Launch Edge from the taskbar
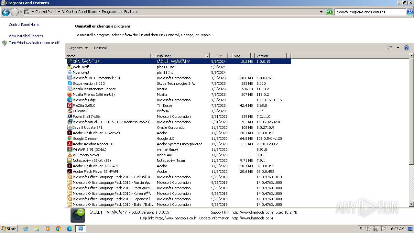This screenshot has height=233, width=414. point(70,229)
